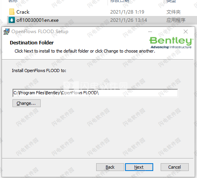Select the Crack folder icon
This screenshot has height=178, width=197.
tap(12, 12)
